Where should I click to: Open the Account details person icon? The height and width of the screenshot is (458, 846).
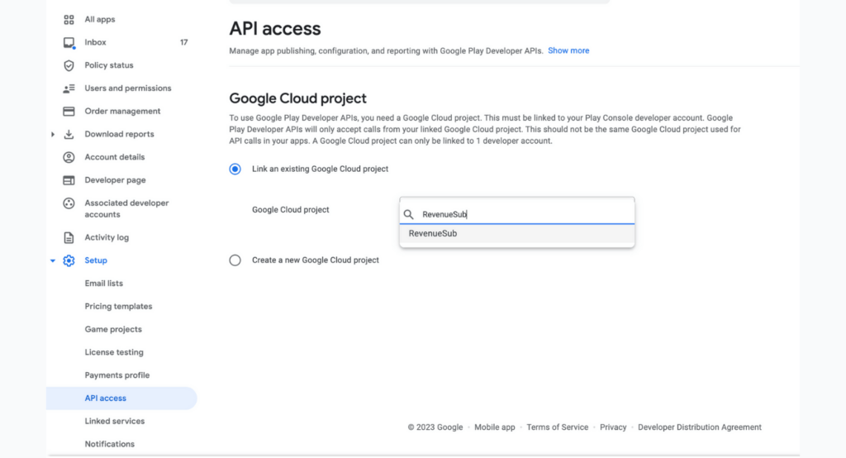tap(69, 157)
